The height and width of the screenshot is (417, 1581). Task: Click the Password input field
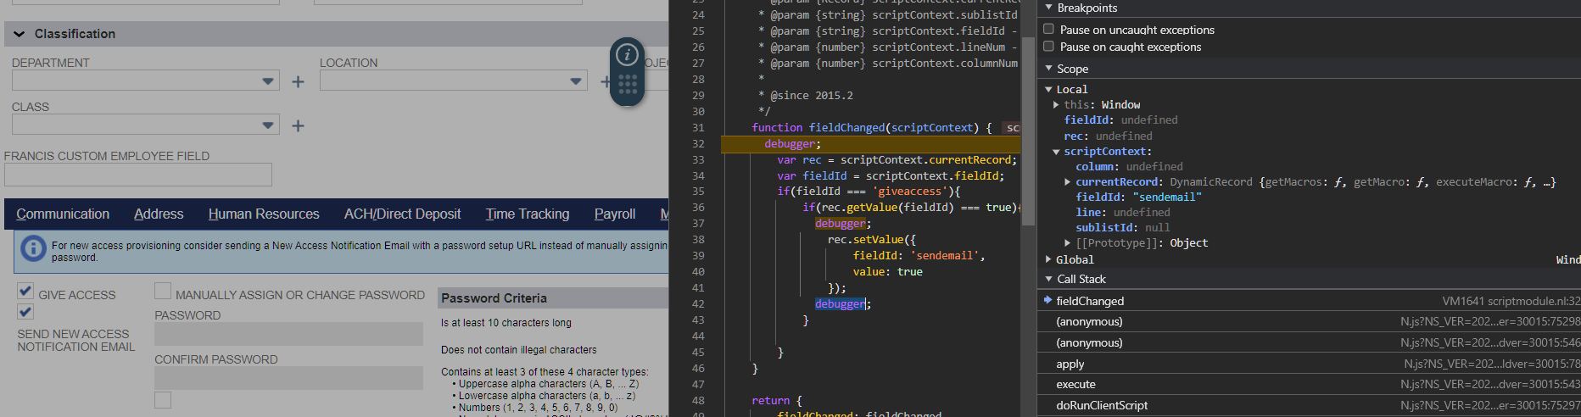point(288,334)
